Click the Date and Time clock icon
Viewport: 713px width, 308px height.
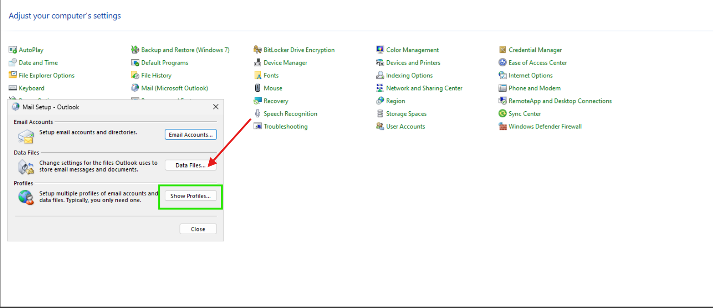point(13,63)
